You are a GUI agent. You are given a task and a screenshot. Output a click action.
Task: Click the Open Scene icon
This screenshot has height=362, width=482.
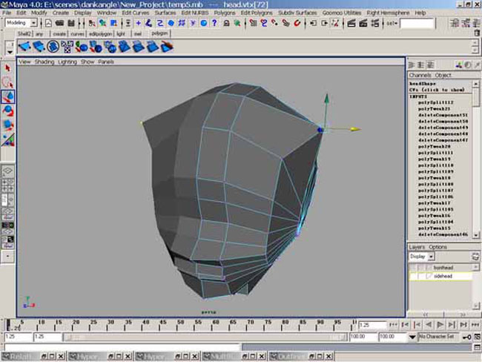tap(59, 23)
